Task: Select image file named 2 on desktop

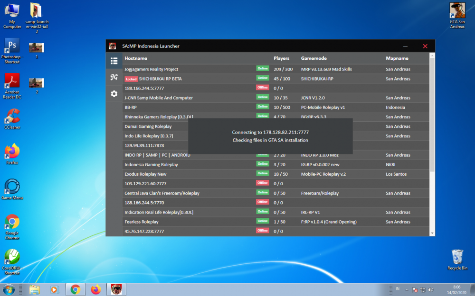Action: coord(37,86)
